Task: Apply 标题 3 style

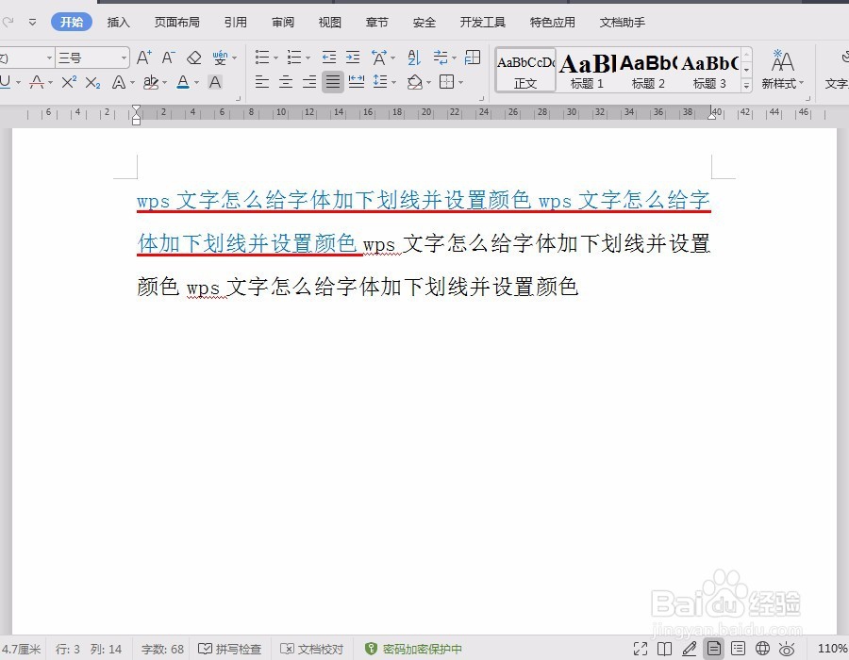Action: 709,71
